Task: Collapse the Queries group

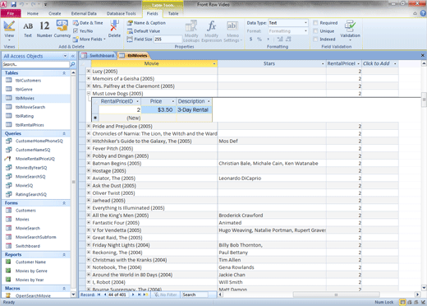Action: click(x=64, y=133)
